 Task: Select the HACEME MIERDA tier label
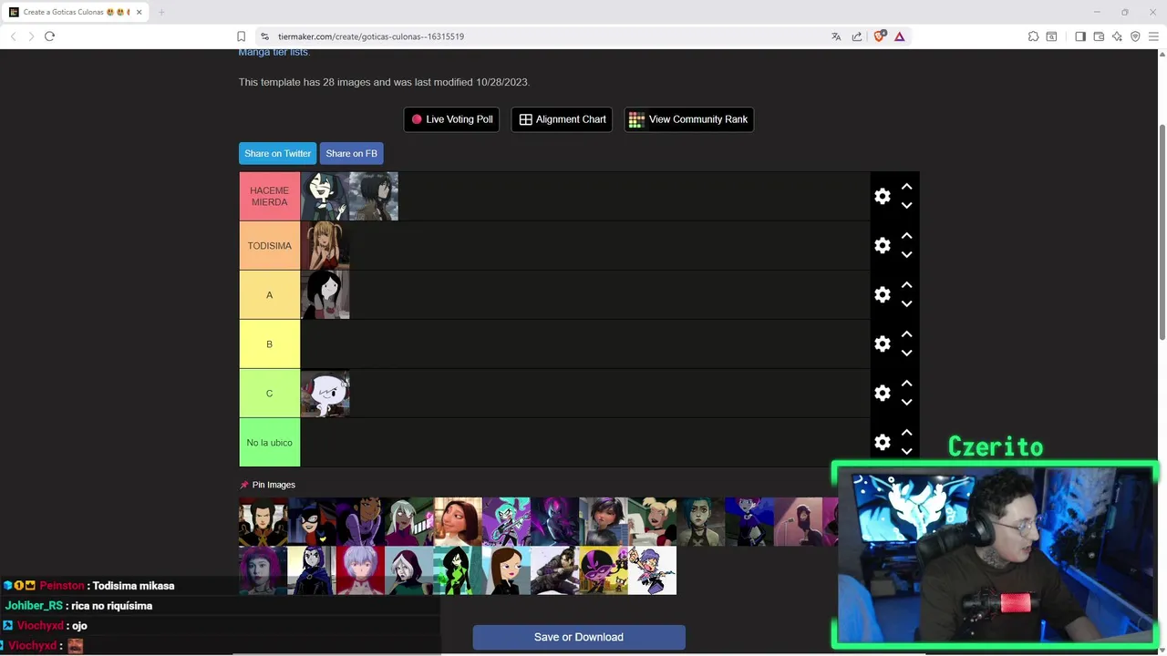(269, 196)
